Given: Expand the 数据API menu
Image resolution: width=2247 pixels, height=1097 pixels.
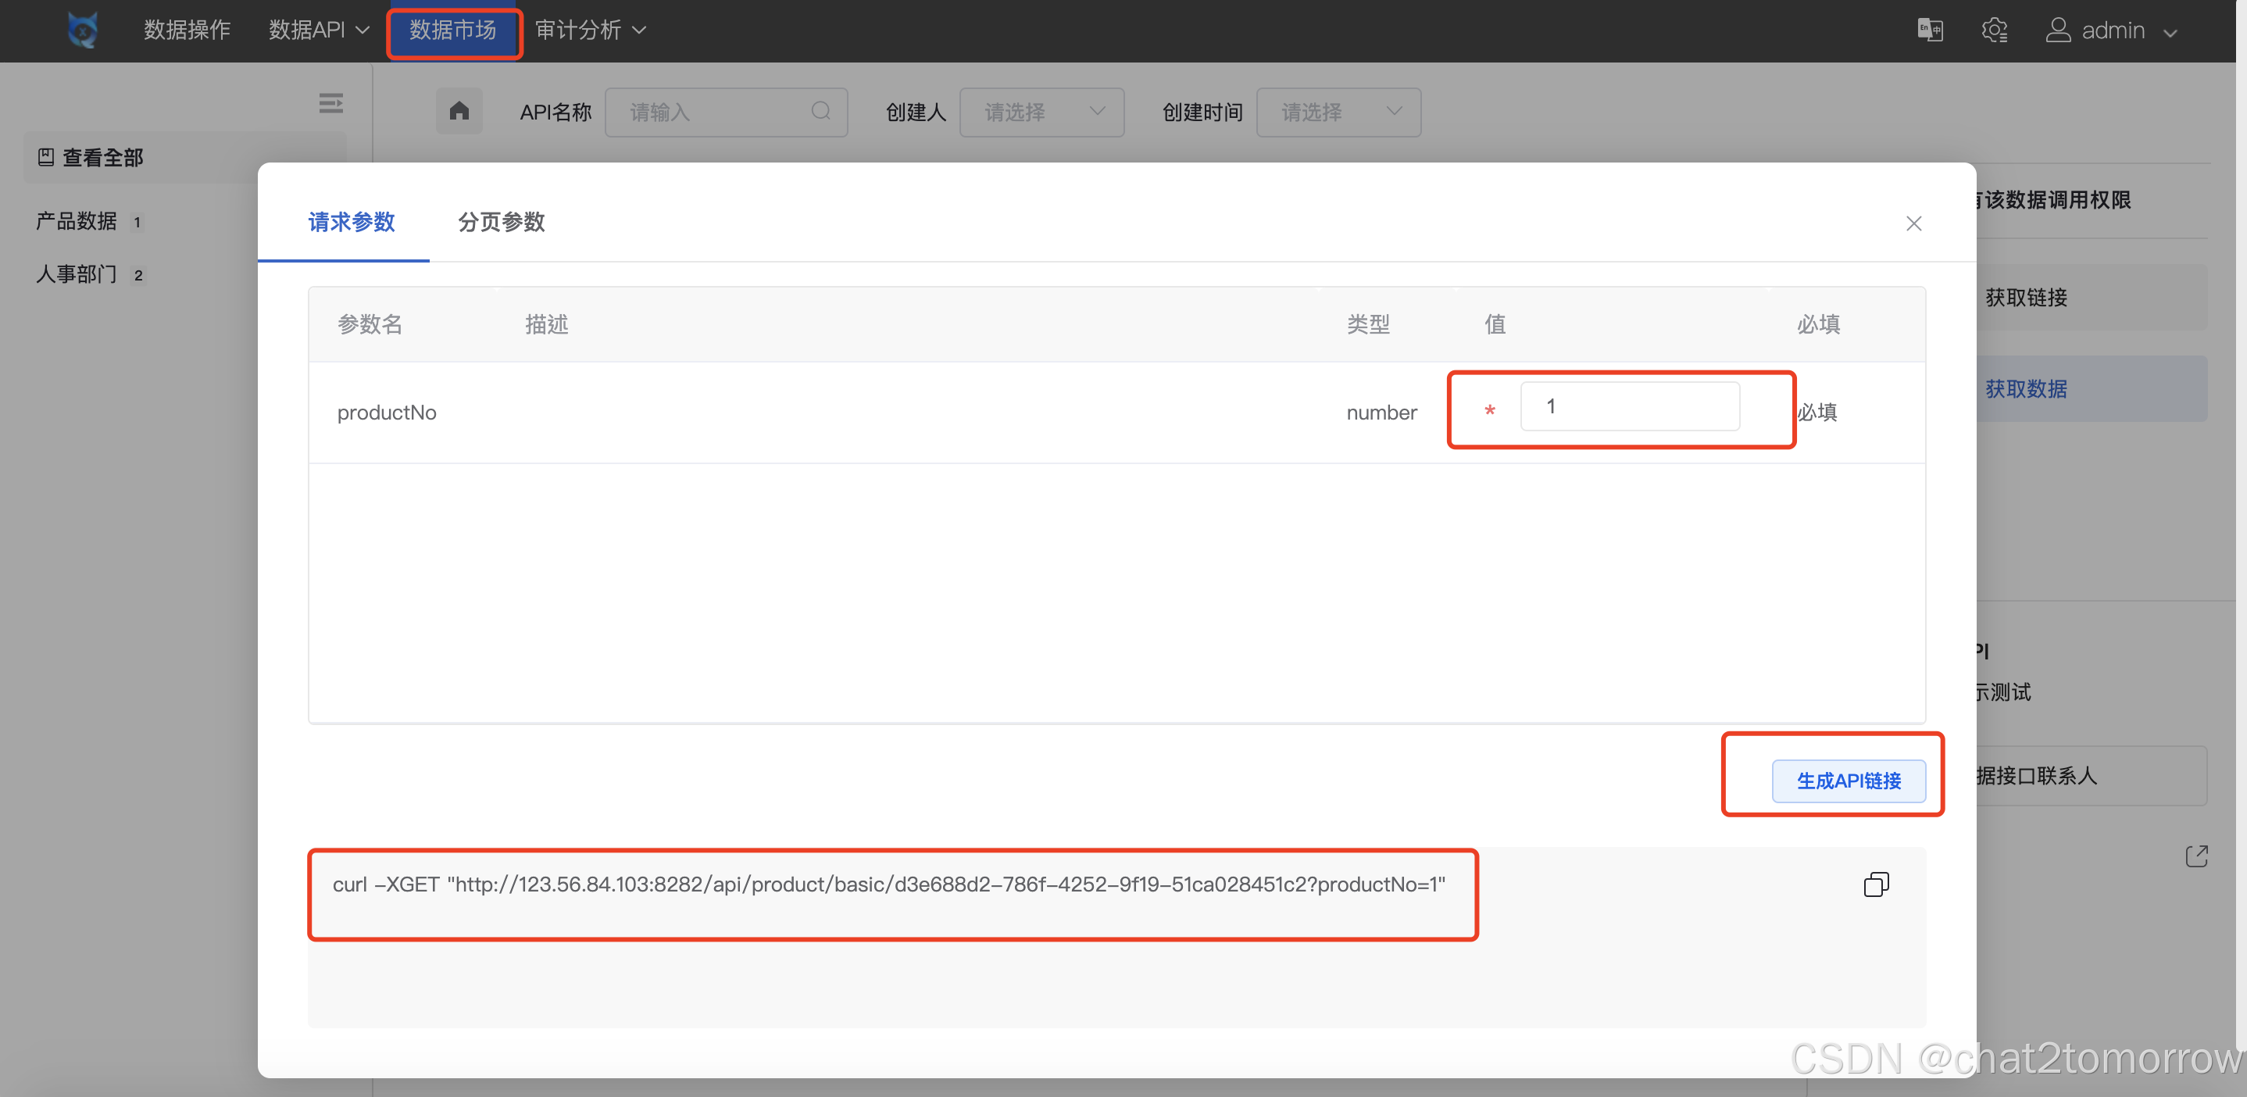Looking at the screenshot, I should coord(319,30).
